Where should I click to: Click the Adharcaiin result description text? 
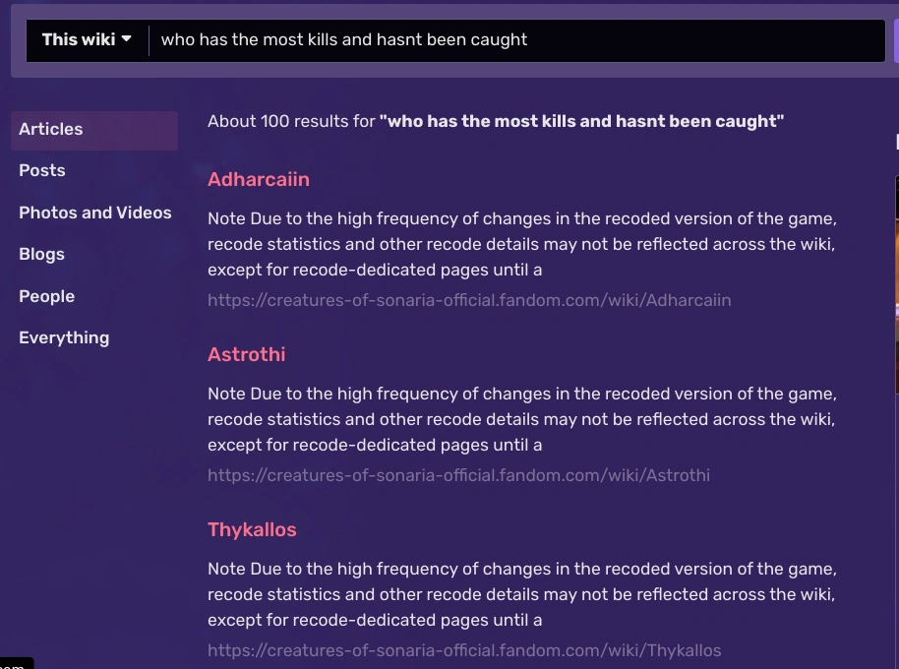click(x=521, y=244)
